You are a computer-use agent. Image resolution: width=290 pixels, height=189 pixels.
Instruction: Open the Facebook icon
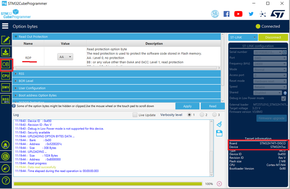[x=226, y=14]
